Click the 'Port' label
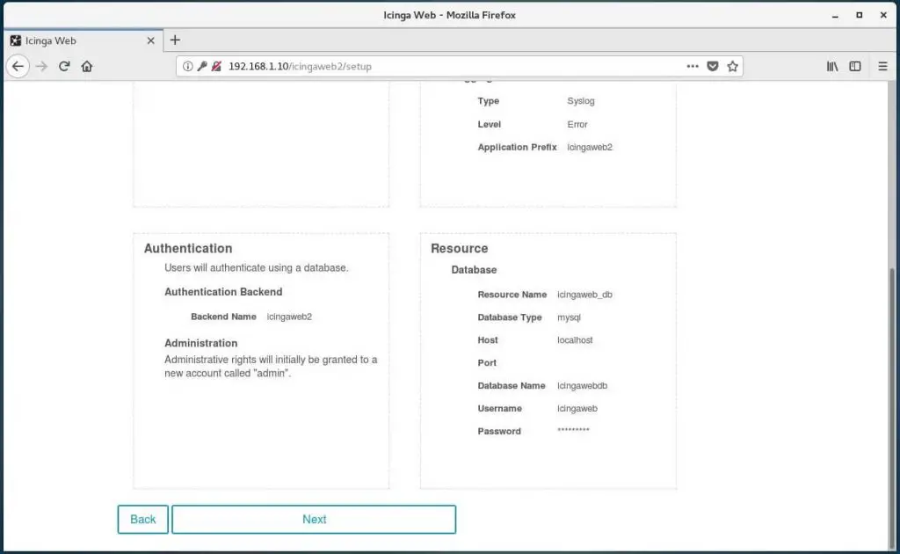This screenshot has height=554, width=900. pos(487,363)
